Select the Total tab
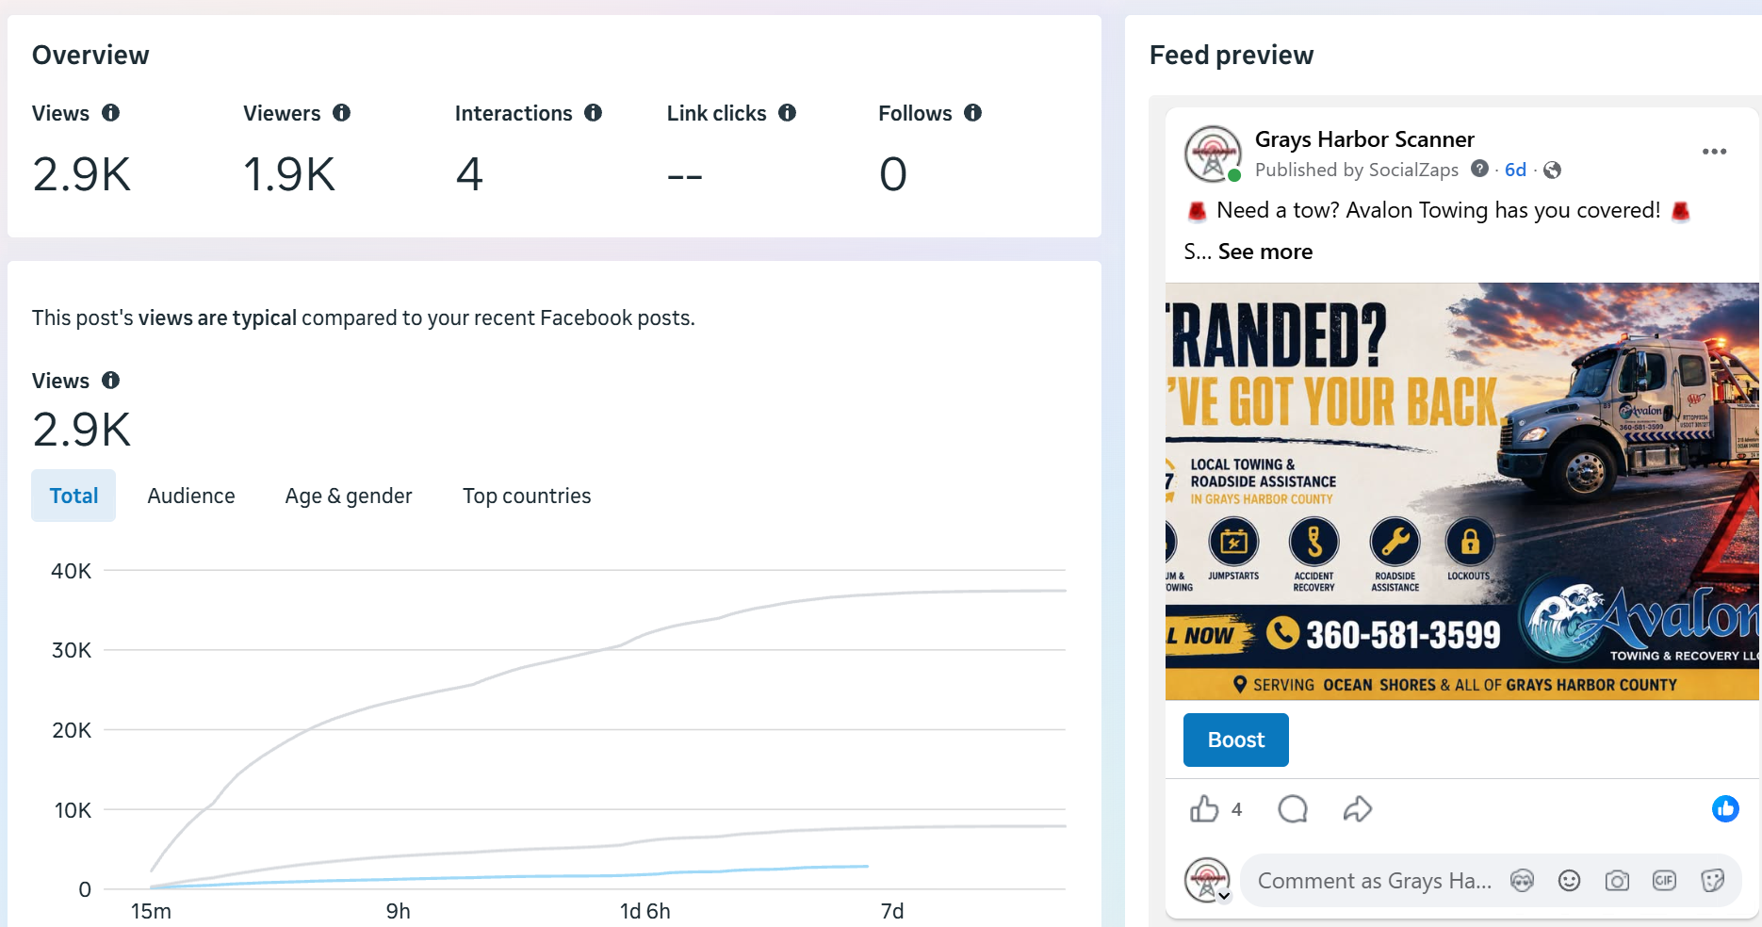Screen dimensions: 1762x927 [x=73, y=496]
